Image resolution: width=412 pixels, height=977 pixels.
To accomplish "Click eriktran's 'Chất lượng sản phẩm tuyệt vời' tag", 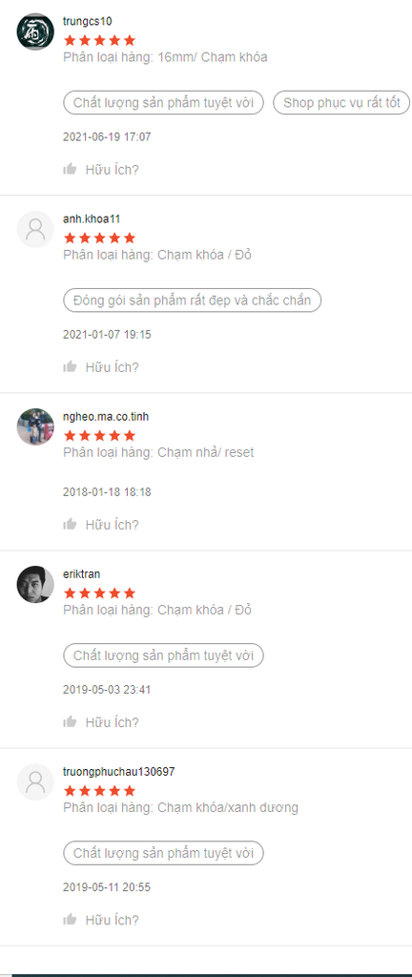I will (164, 655).
